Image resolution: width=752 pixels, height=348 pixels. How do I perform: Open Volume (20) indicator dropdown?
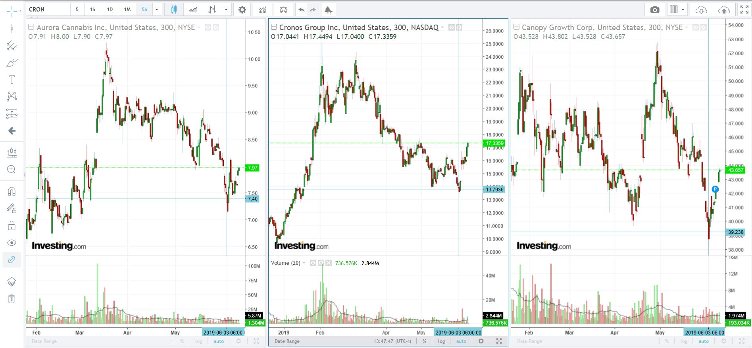click(304, 263)
